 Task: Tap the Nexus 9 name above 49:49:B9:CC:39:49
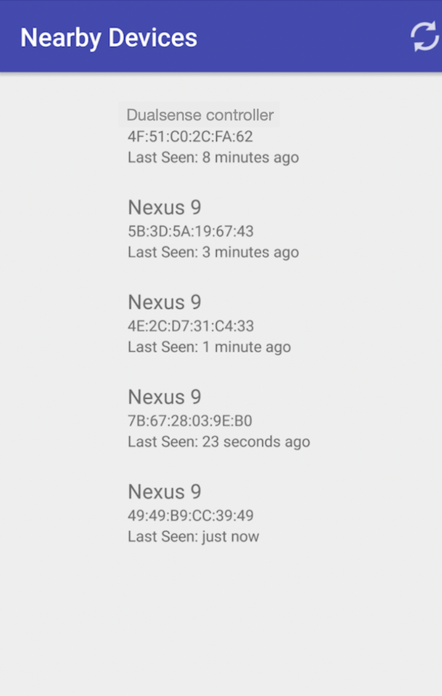[165, 491]
